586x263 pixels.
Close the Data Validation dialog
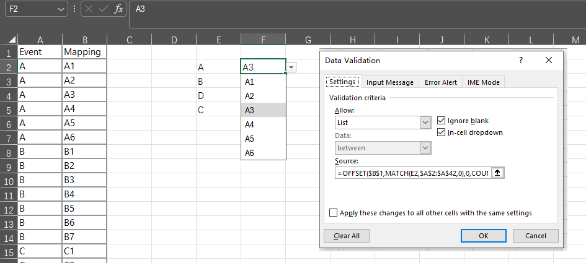pyautogui.click(x=548, y=61)
